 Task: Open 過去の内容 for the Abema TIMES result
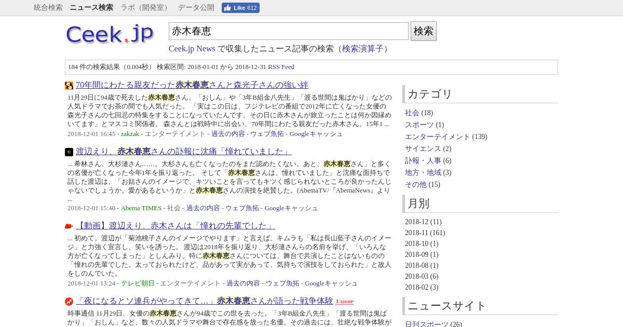203,208
